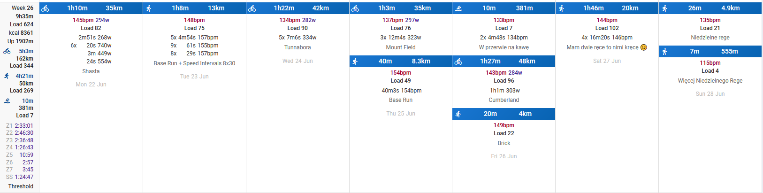Click the run icon on 555m Sunday activity
Screen dimensions: 763x193
point(665,52)
